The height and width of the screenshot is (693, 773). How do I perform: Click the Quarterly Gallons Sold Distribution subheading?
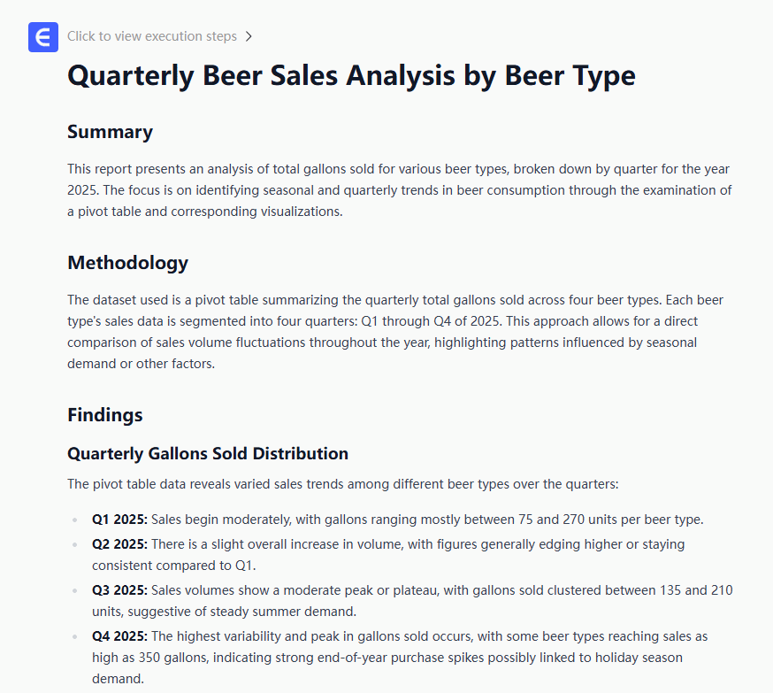coord(208,454)
